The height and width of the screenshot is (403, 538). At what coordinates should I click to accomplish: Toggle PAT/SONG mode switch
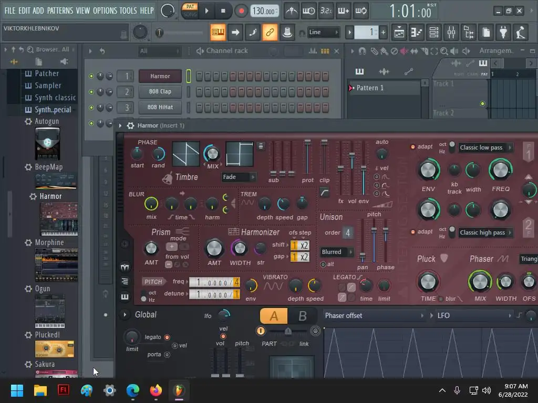tap(190, 10)
